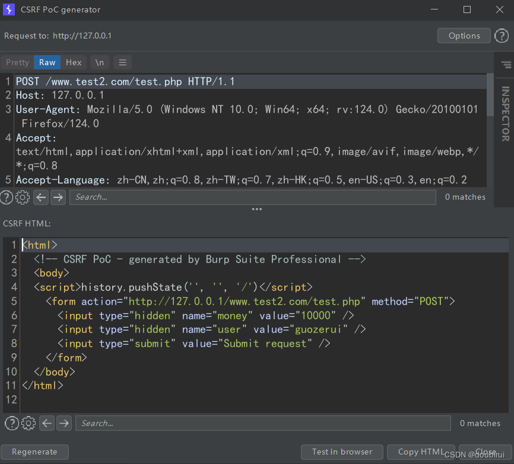The height and width of the screenshot is (464, 514).
Task: Click the '<html>' opening tag line
Action: coord(40,245)
